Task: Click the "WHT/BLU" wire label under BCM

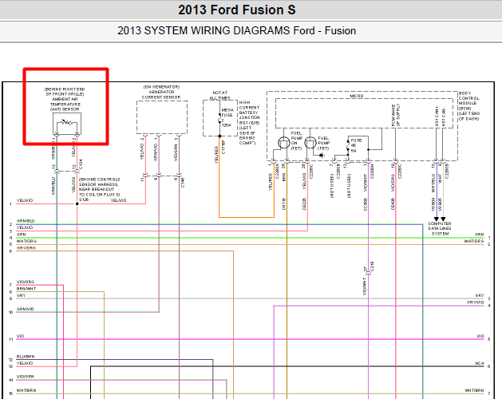Action: [x=433, y=184]
